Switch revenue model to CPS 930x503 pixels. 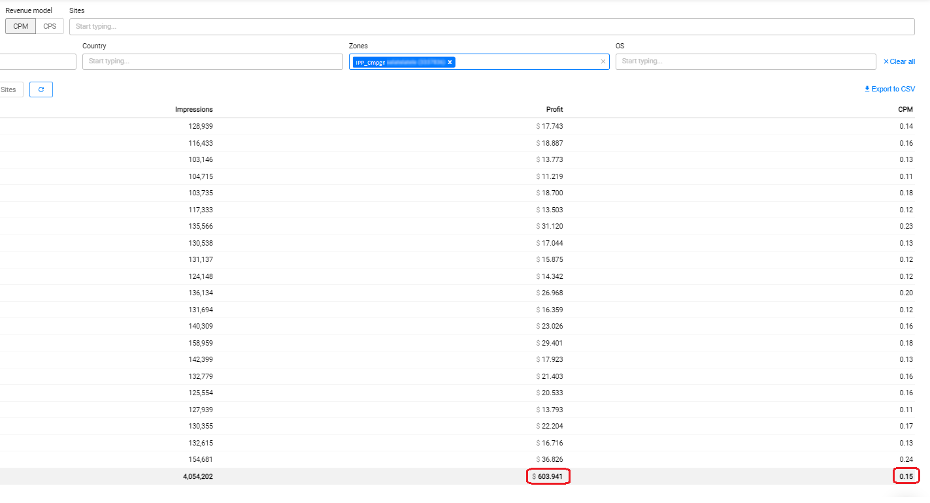(x=50, y=26)
